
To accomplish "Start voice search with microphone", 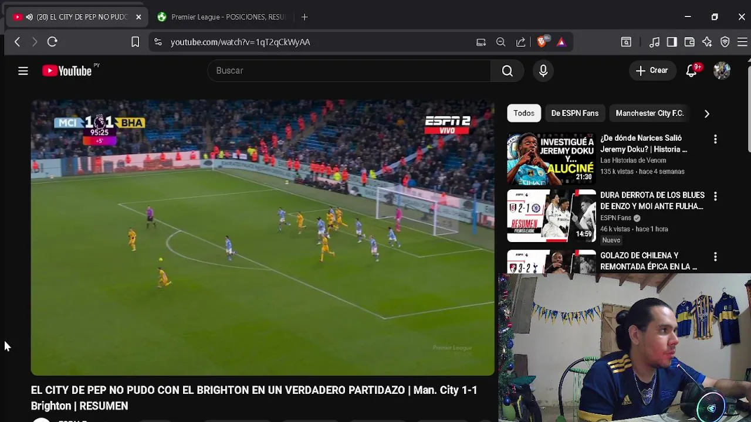I will pos(543,71).
